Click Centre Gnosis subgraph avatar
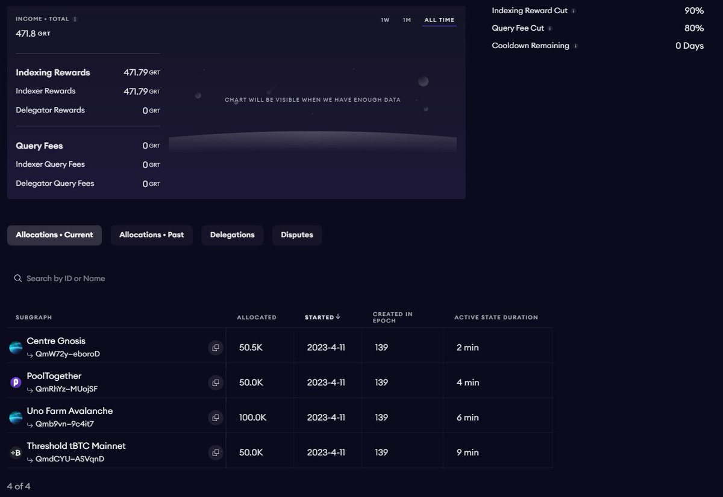The width and height of the screenshot is (723, 497). pos(16,348)
